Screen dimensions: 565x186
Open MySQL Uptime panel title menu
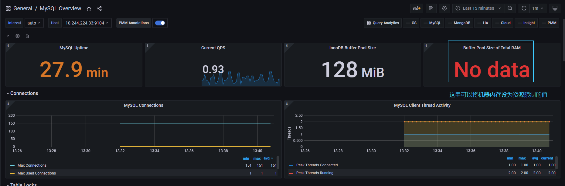click(x=74, y=48)
